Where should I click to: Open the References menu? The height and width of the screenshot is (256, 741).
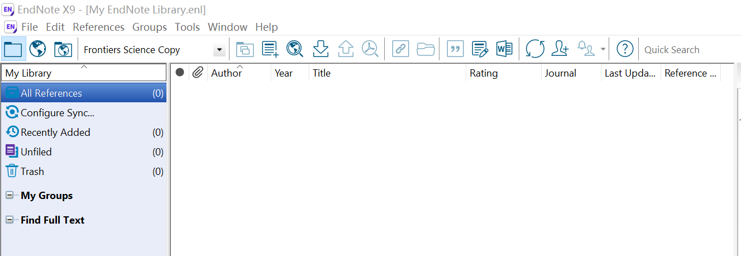pos(98,27)
